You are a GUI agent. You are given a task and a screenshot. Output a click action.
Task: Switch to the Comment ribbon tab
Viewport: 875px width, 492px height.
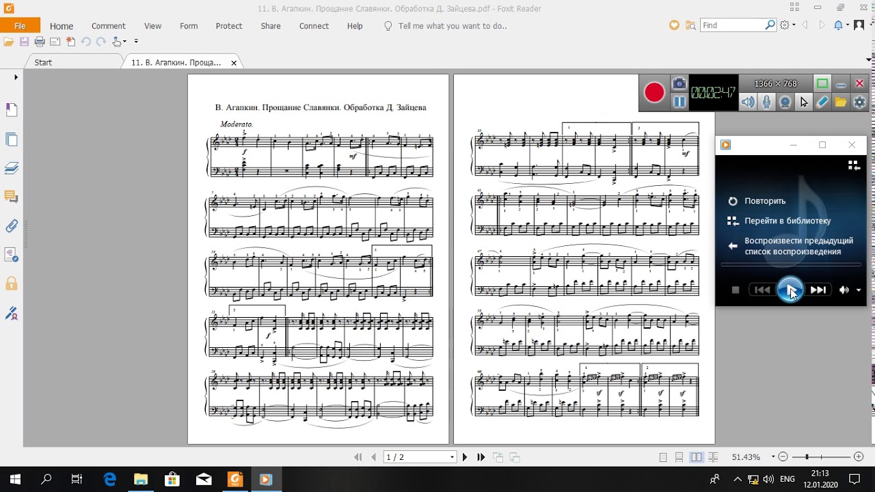pos(109,26)
